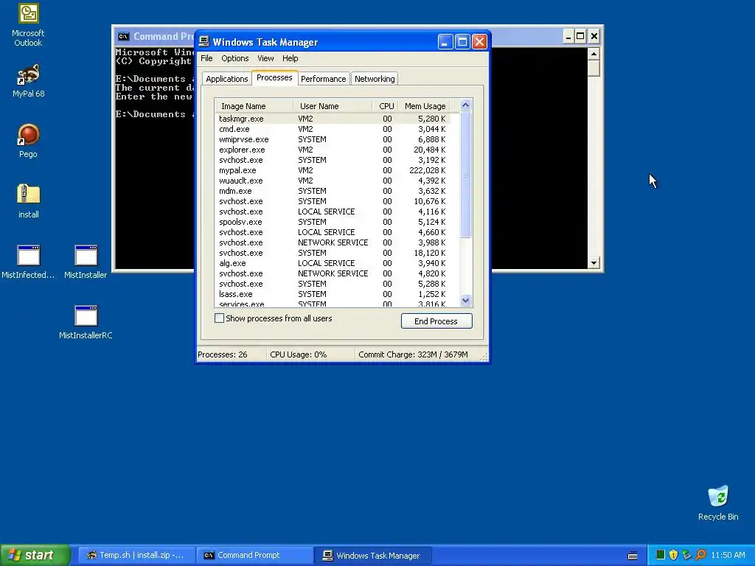Viewport: 755px width, 566px height.
Task: Click the network connection tray icon
Action: (x=686, y=555)
